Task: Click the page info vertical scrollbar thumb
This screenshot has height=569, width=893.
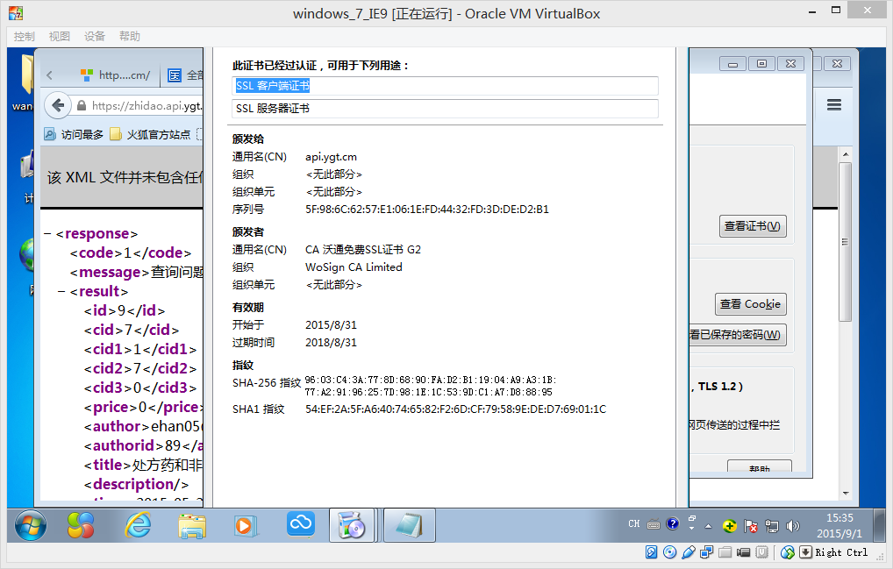Action: (846, 242)
